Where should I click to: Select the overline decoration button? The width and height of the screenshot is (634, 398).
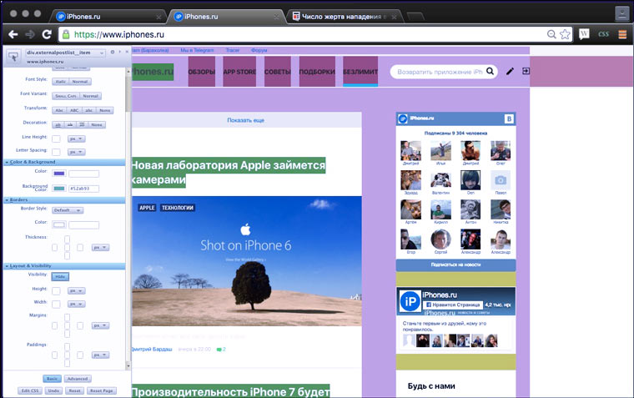(82, 124)
